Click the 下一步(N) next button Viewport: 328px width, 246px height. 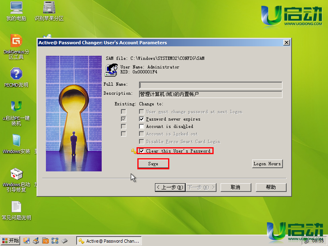pos(201,187)
